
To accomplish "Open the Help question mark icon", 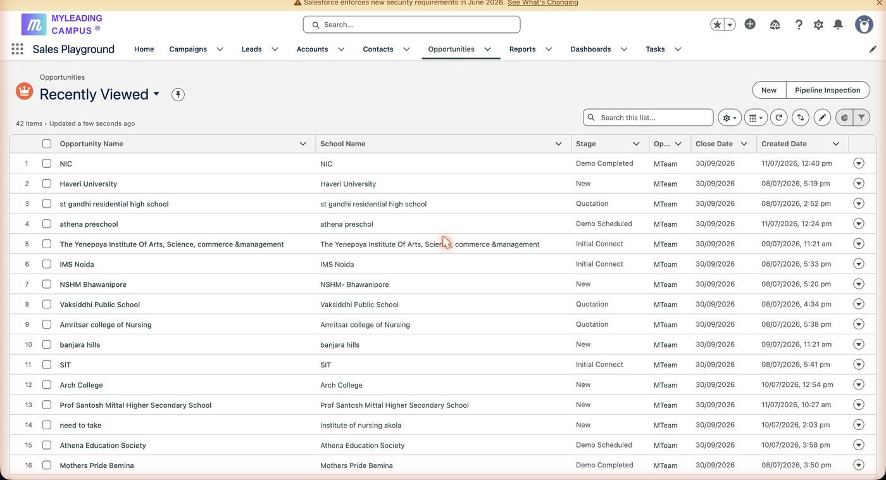I will tap(799, 25).
